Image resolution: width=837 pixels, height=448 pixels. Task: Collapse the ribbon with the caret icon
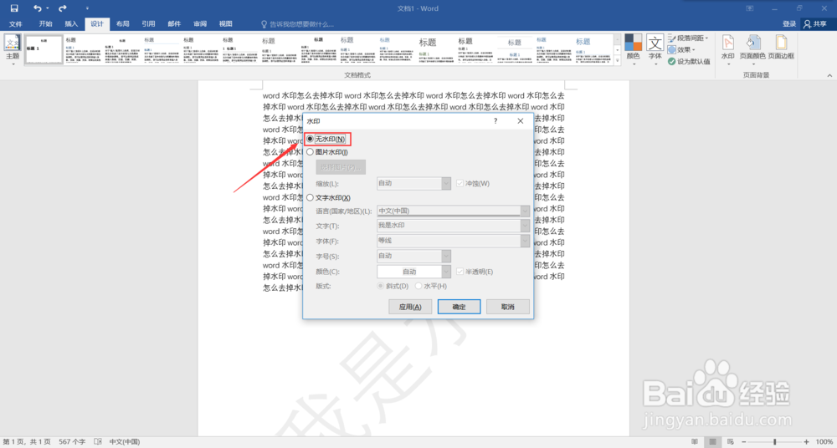coord(829,76)
